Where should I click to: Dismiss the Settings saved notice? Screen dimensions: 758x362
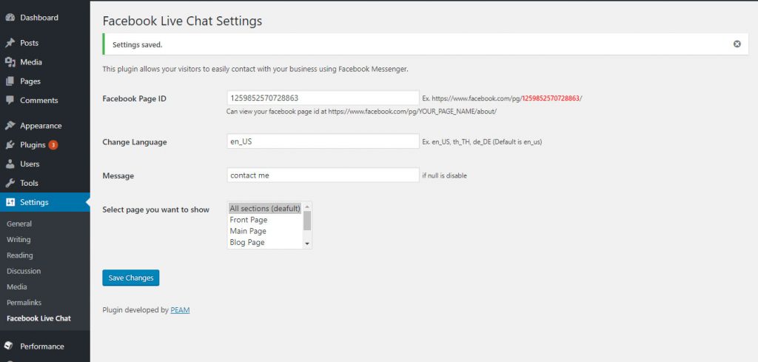pyautogui.click(x=737, y=44)
